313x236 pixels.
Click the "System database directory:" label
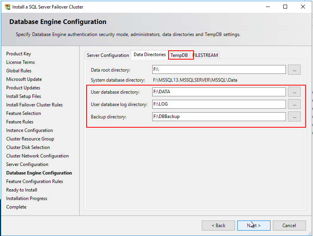pyautogui.click(x=118, y=80)
